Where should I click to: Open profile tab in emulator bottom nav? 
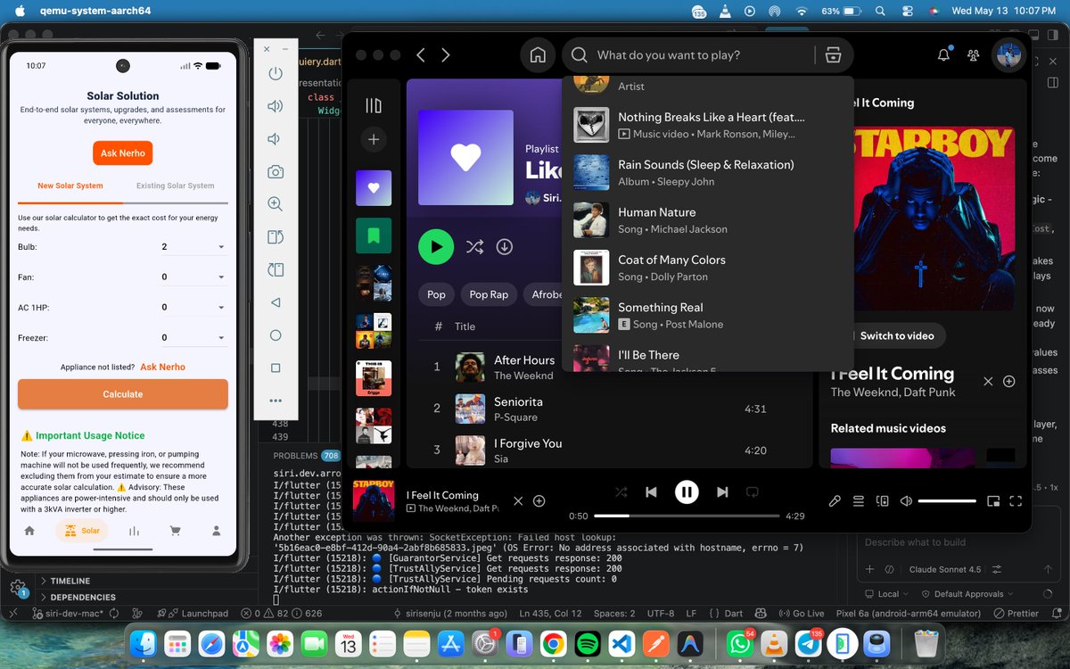tap(216, 531)
